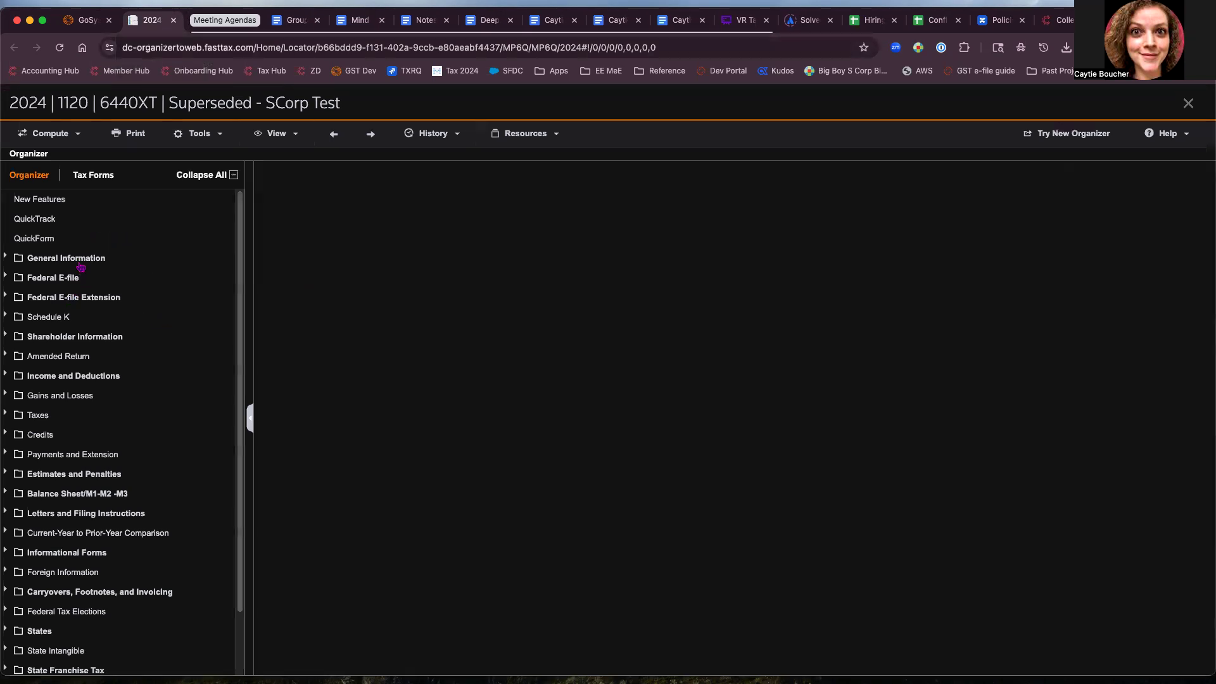Bookmark page with star icon
Screen dimensions: 1216x684
(x=864, y=47)
